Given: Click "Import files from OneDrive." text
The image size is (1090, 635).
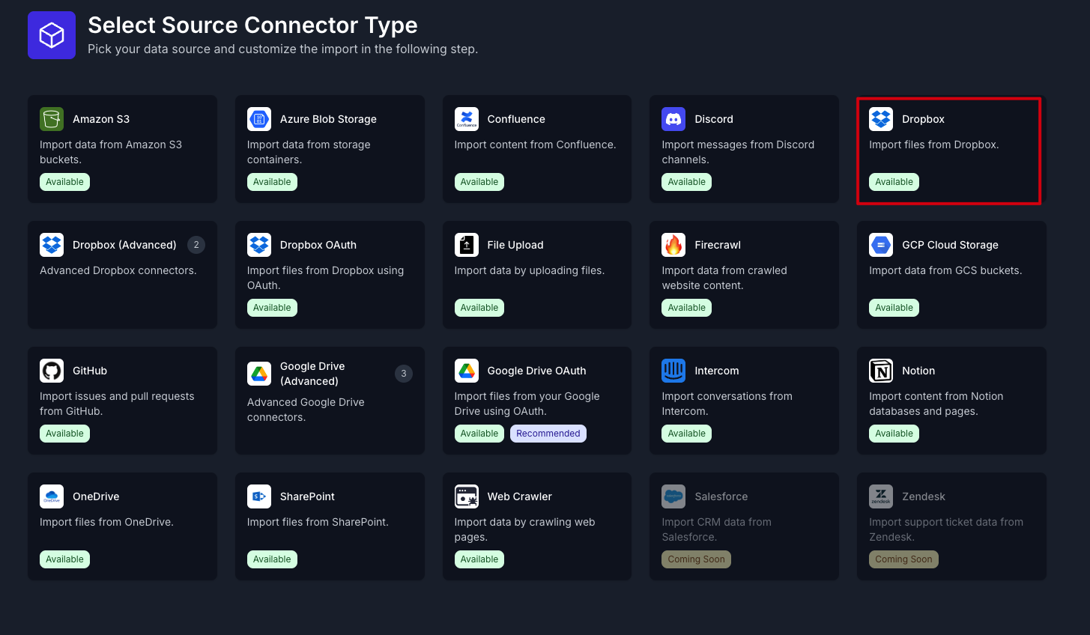Looking at the screenshot, I should click(x=106, y=522).
